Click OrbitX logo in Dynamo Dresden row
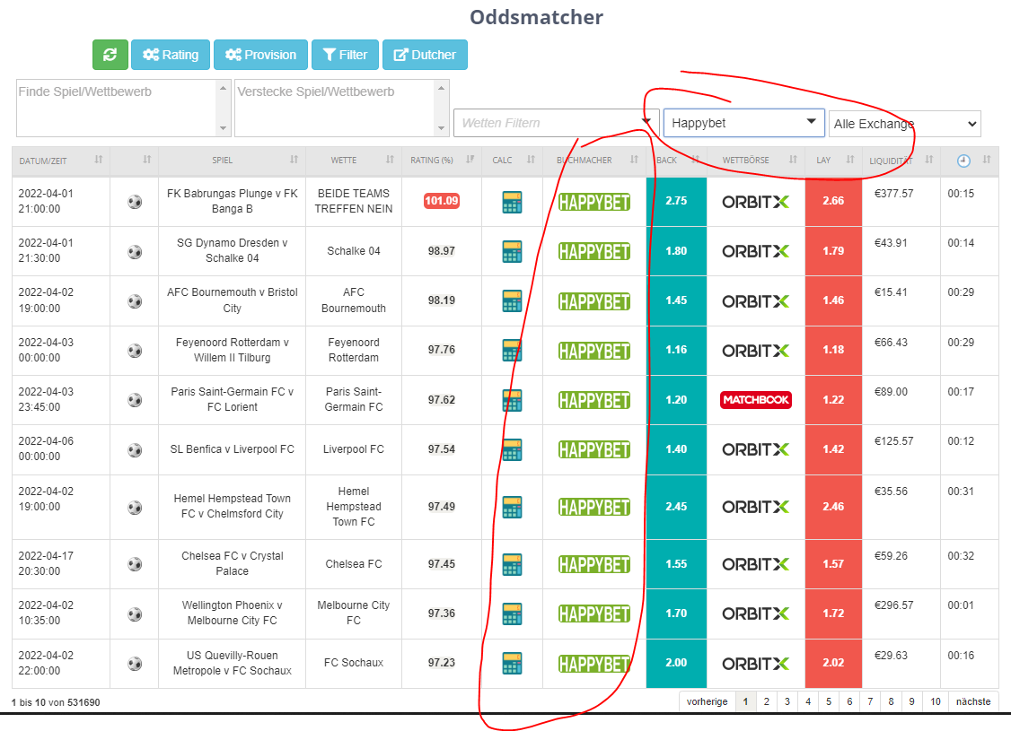Screen dimensions: 1011x731 point(756,251)
